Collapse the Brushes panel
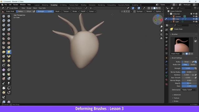This screenshot has width=199, height=112. coord(174,34)
